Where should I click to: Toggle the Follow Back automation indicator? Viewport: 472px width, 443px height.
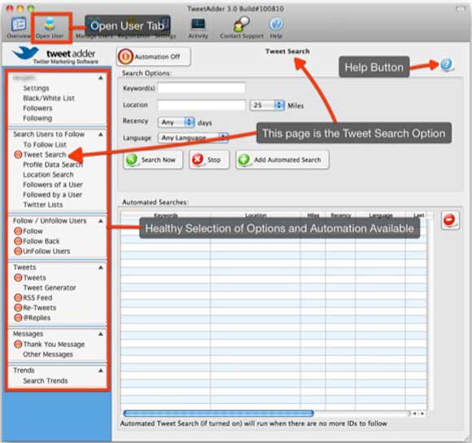pyautogui.click(x=18, y=241)
